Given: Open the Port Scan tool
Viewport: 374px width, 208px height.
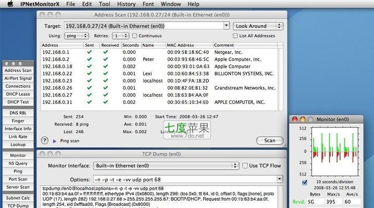Looking at the screenshot, I should (x=18, y=179).
